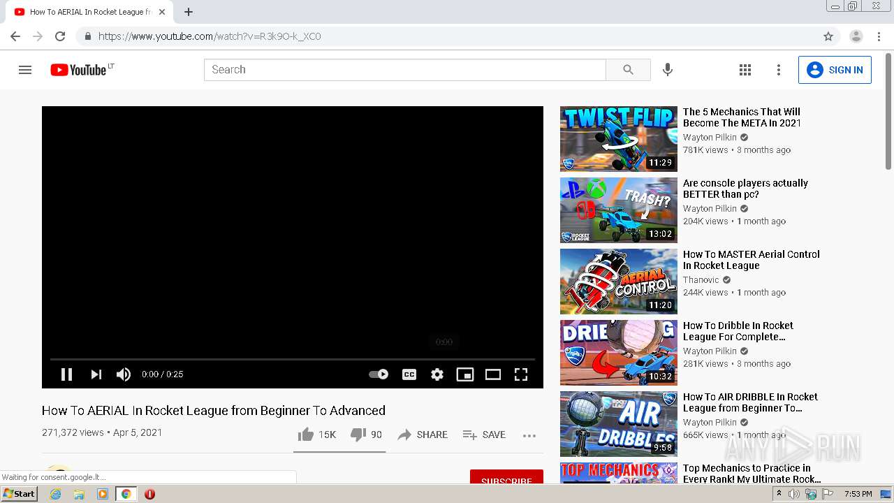Click the SIGN IN button
The image size is (894, 503).
[x=835, y=70]
